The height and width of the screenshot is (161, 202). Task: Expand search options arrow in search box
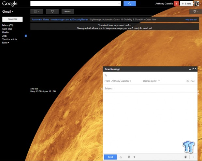[x=119, y=4]
